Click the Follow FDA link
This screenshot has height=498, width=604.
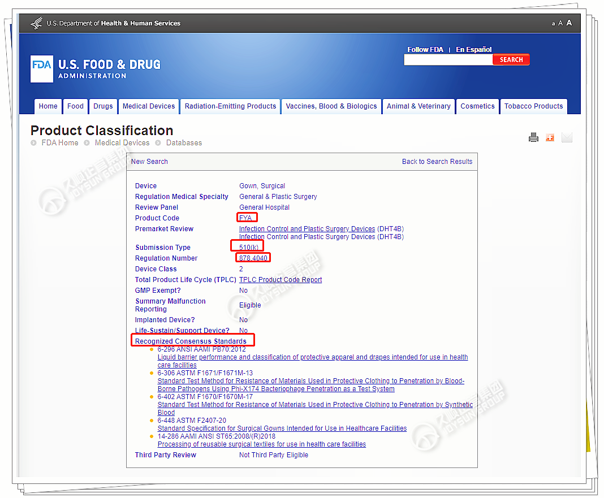click(425, 50)
